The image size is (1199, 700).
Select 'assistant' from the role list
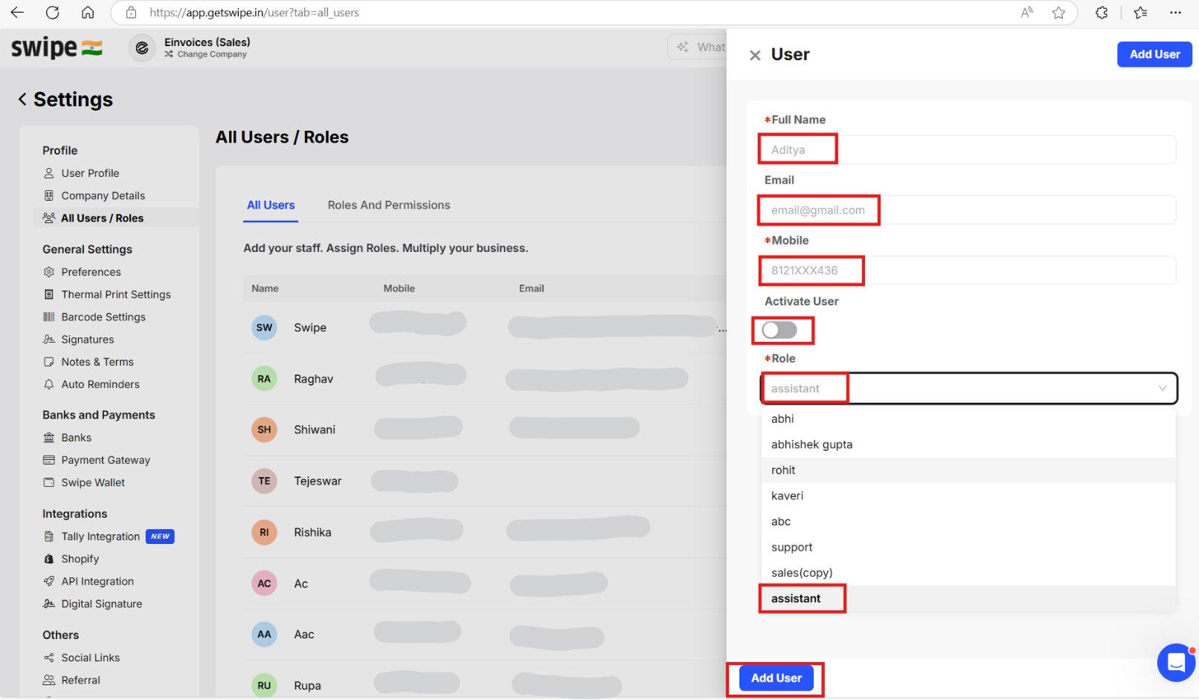796,598
